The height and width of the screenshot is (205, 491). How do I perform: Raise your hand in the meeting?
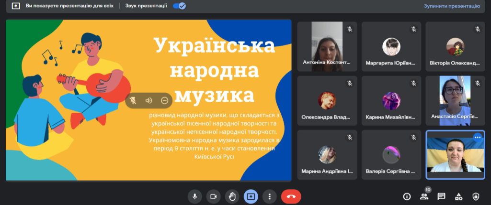232,196
